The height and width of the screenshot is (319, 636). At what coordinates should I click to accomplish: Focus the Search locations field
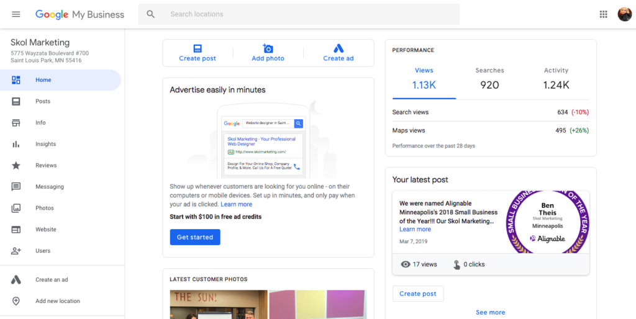(299, 14)
